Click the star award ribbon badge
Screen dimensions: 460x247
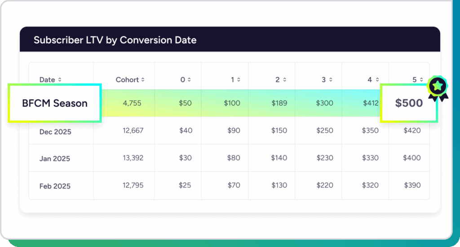point(437,87)
